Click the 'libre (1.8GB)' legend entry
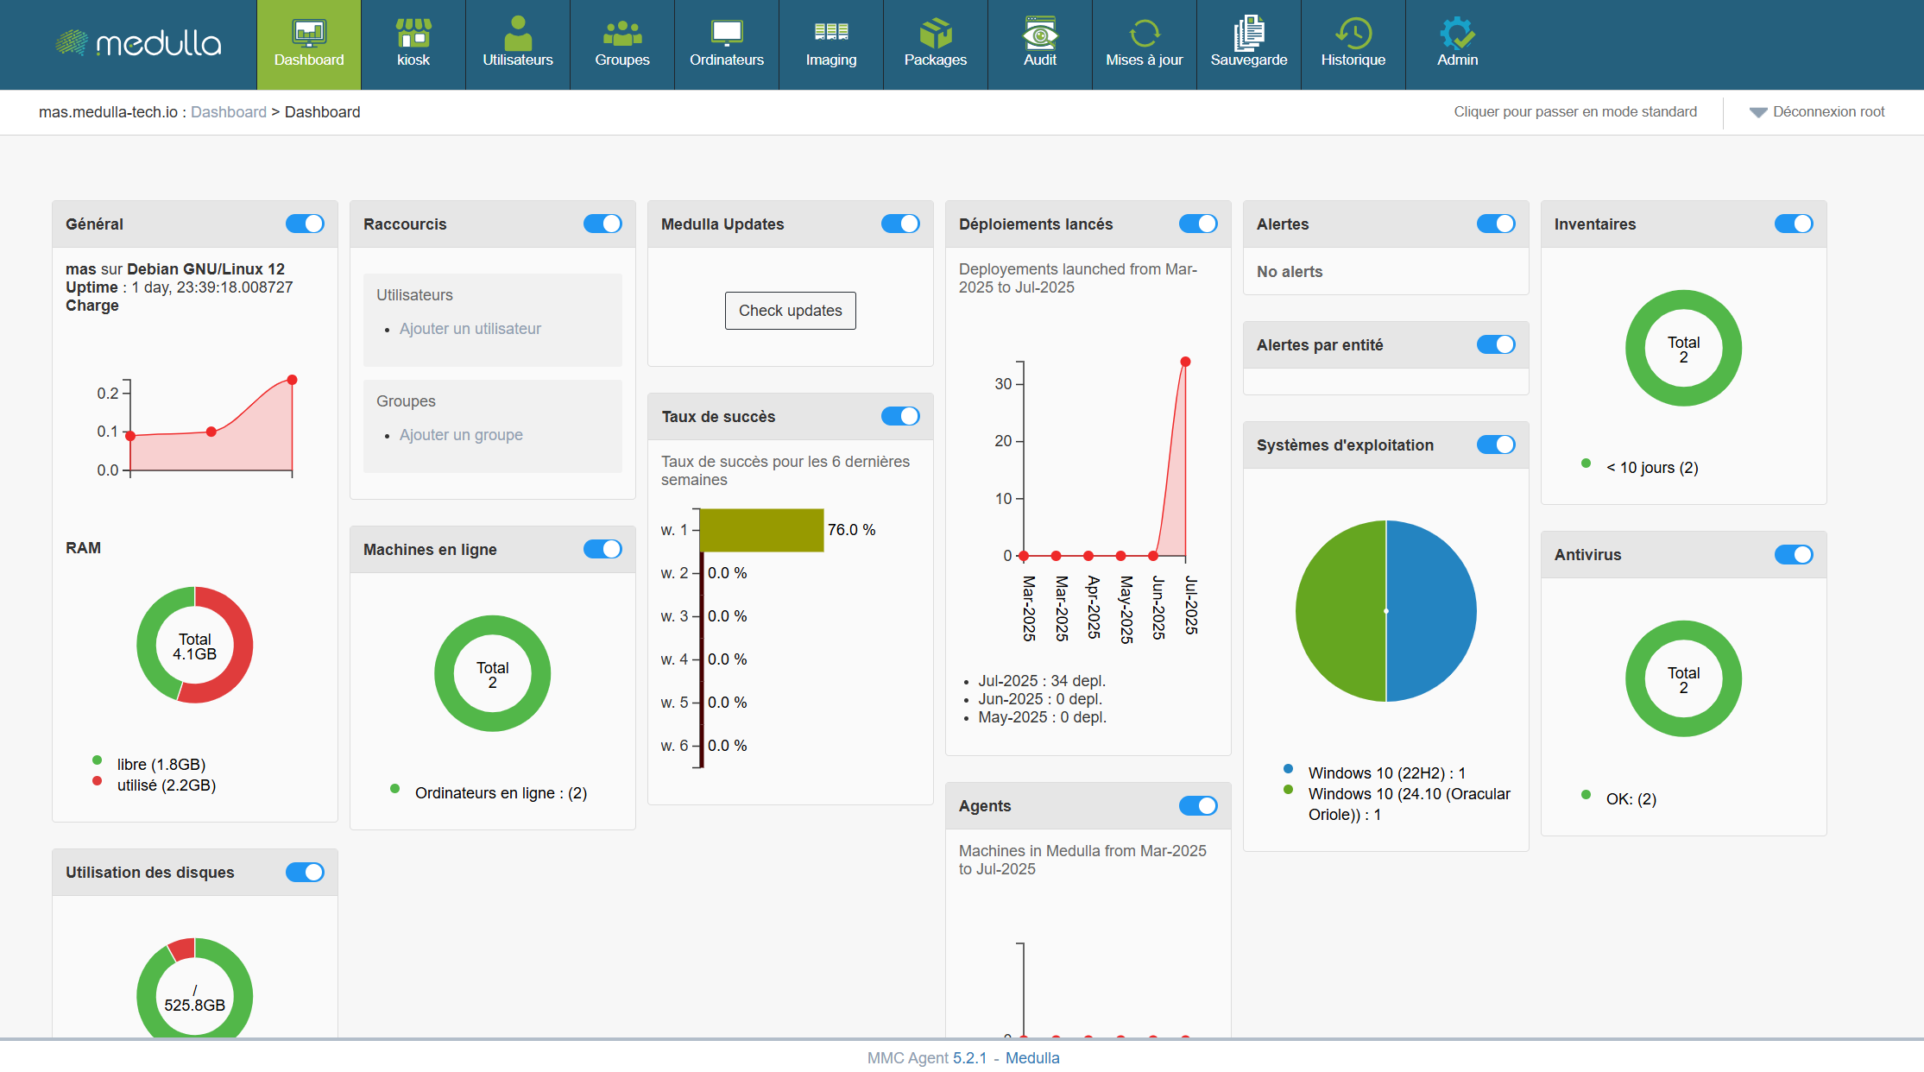The width and height of the screenshot is (1924, 1072). coord(161,765)
